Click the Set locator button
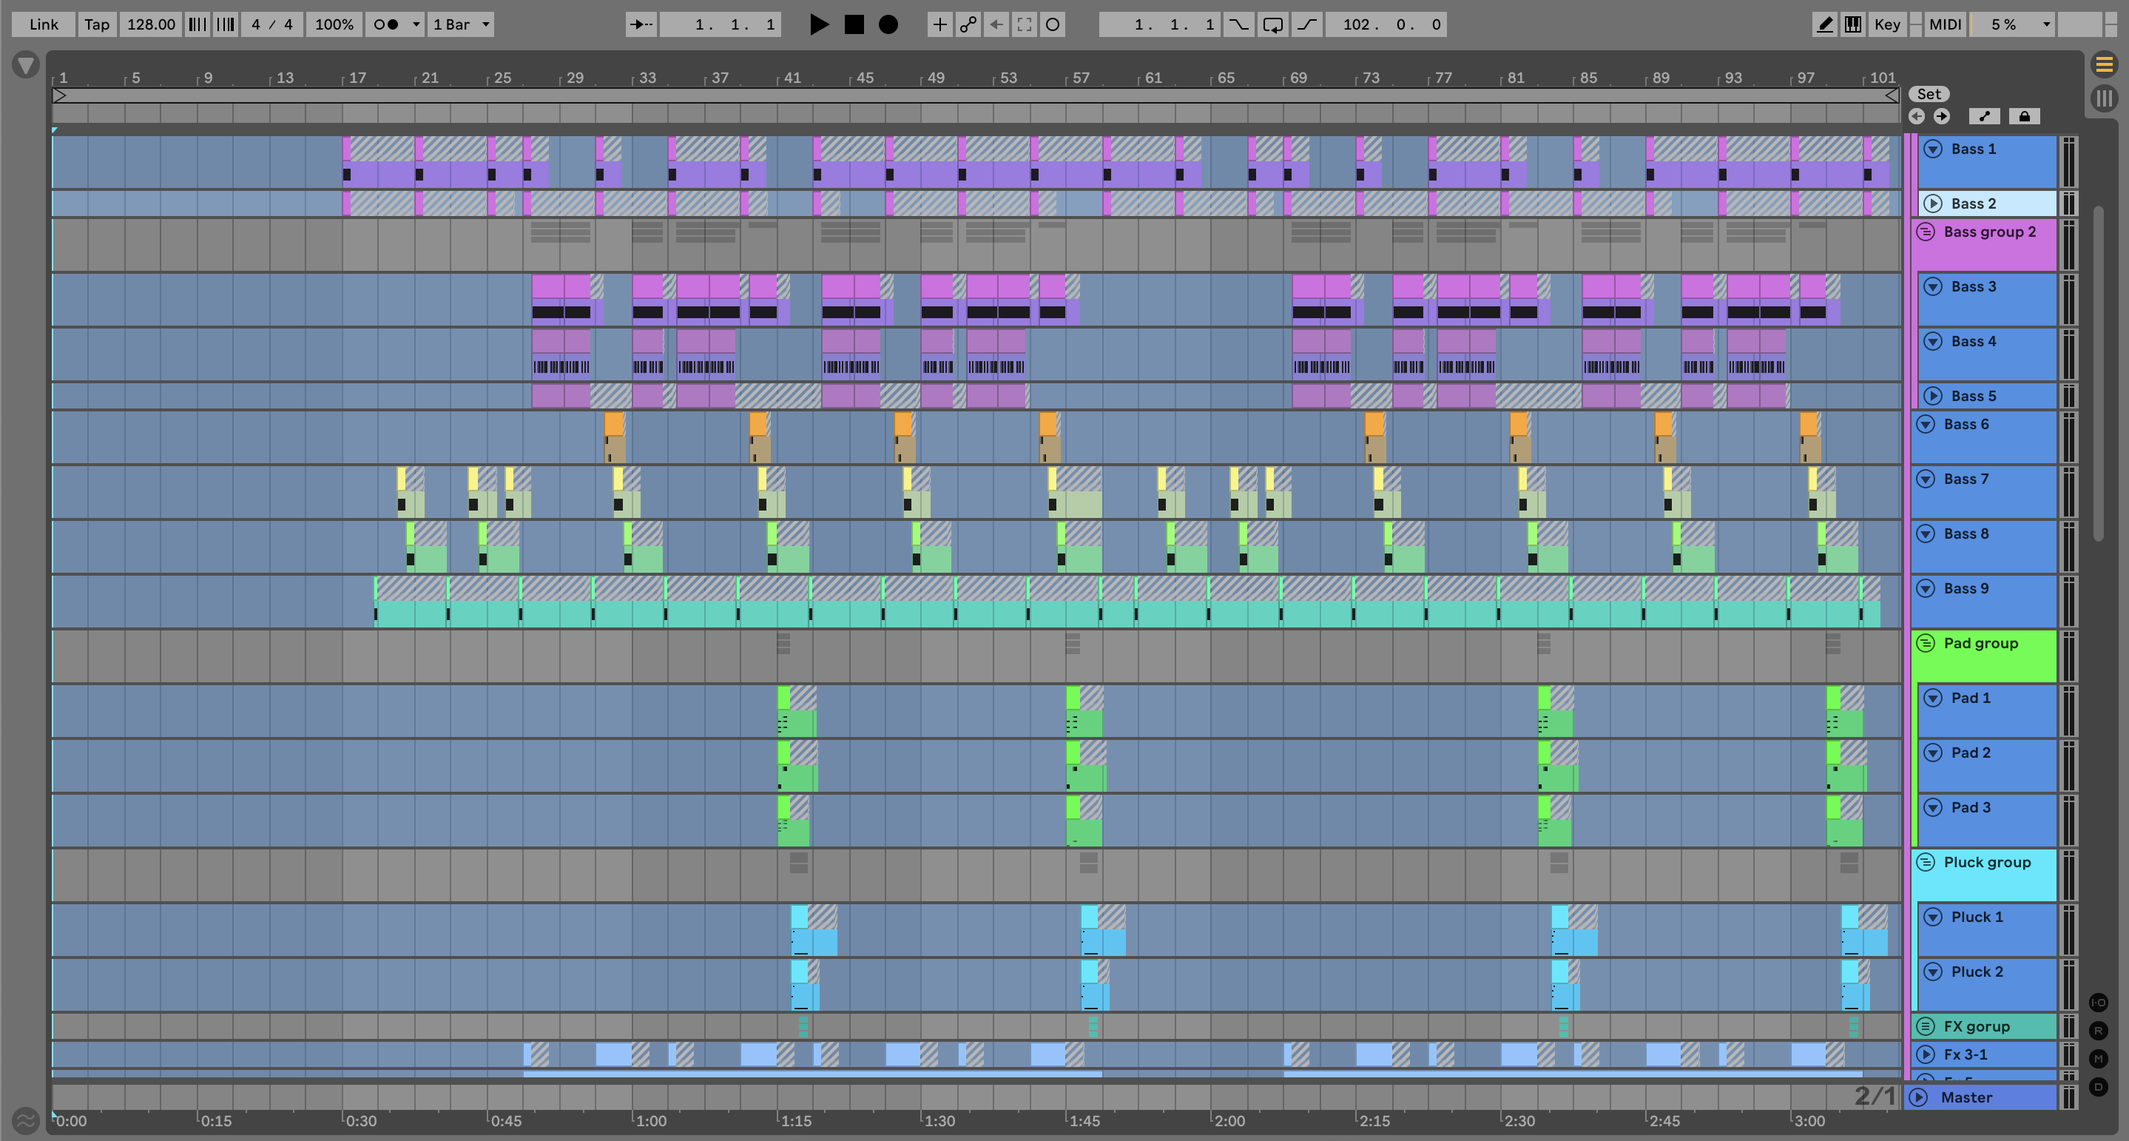 coord(1929,94)
